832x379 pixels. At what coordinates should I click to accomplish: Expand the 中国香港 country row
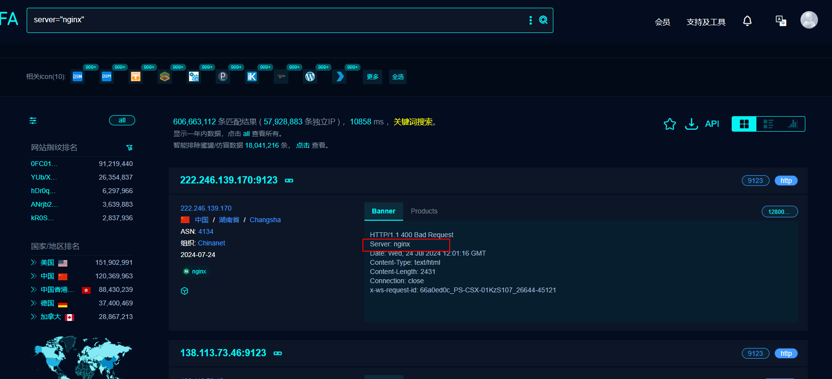point(34,289)
